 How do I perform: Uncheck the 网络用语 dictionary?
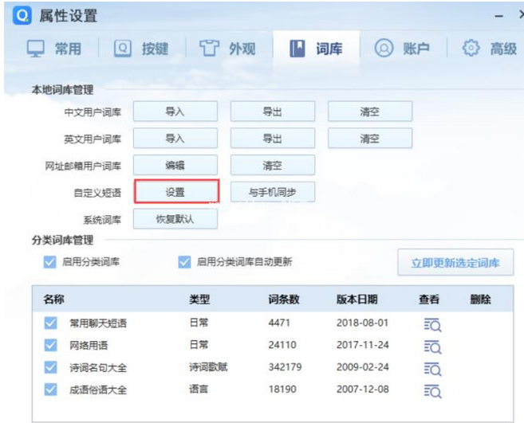50,345
